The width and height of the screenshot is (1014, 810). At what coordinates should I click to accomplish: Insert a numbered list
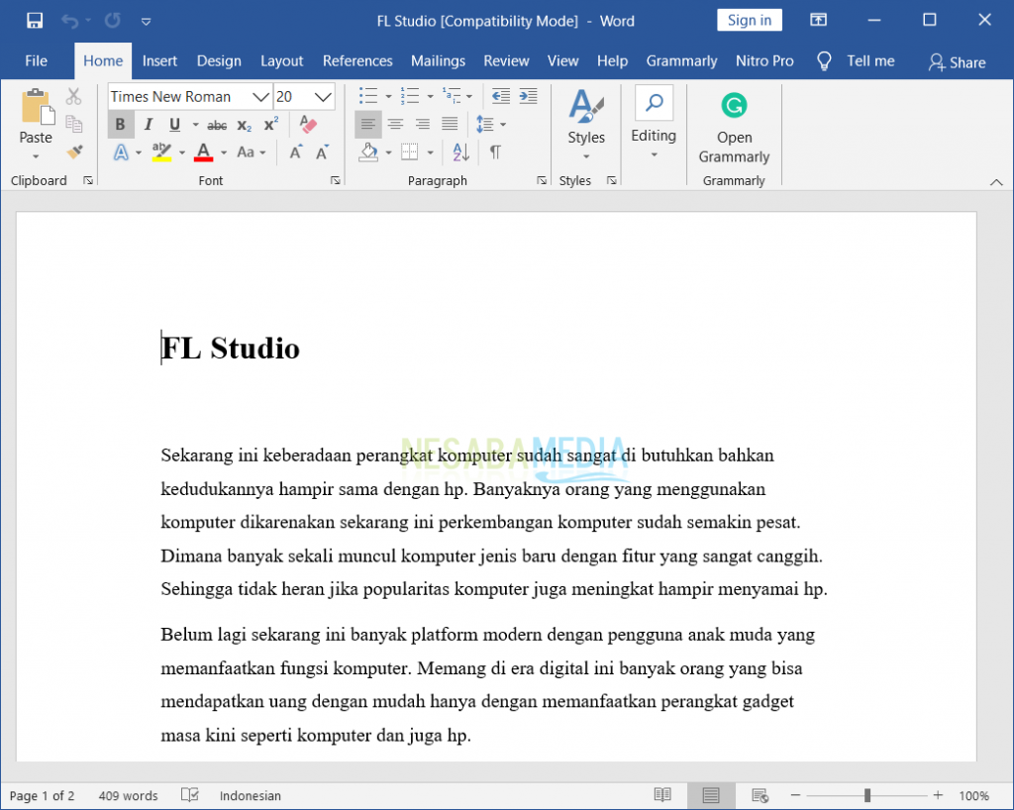409,96
